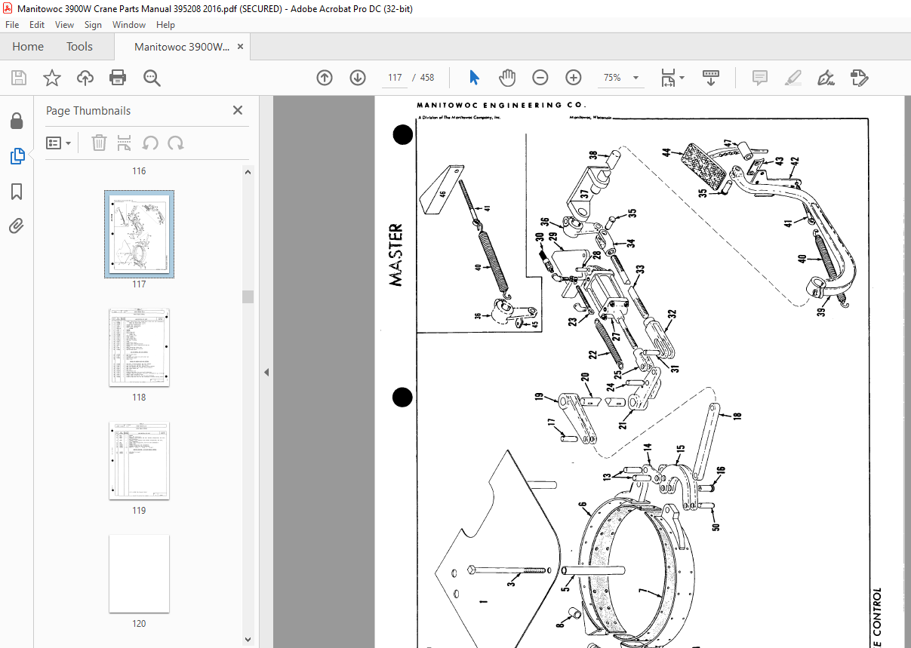Toggle the Page Thumbnails sidebar icon
Screen dimensions: 911x648
(x=17, y=156)
